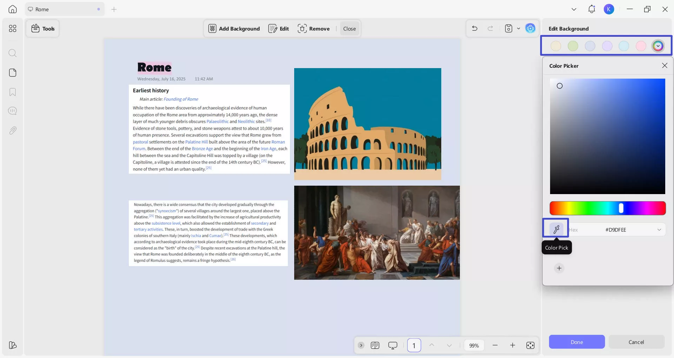Open the Tools menu

tap(43, 28)
